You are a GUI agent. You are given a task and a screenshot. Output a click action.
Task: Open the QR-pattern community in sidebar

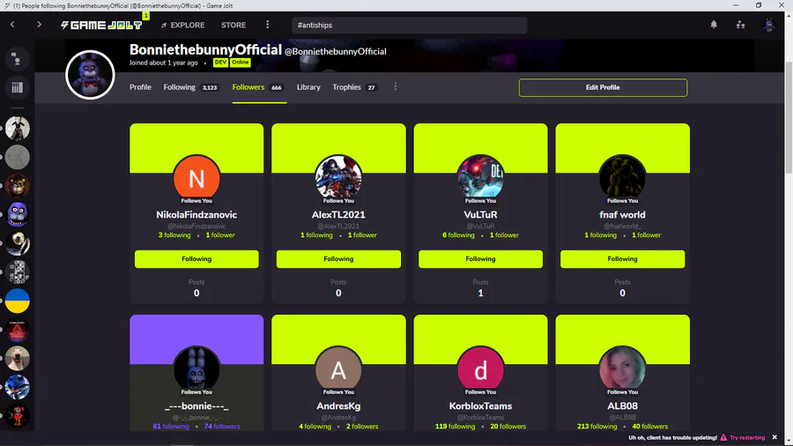coord(18,272)
